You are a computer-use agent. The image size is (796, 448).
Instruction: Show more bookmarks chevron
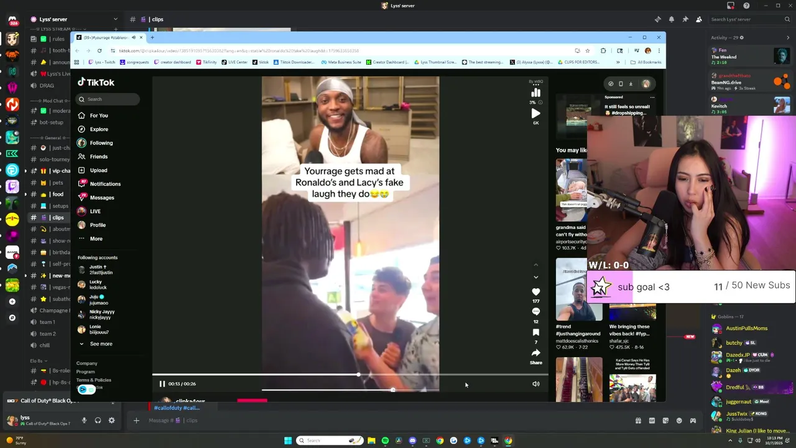618,62
